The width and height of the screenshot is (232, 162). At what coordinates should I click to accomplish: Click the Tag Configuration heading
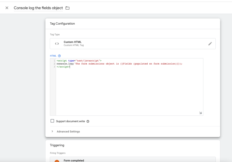(62, 23)
